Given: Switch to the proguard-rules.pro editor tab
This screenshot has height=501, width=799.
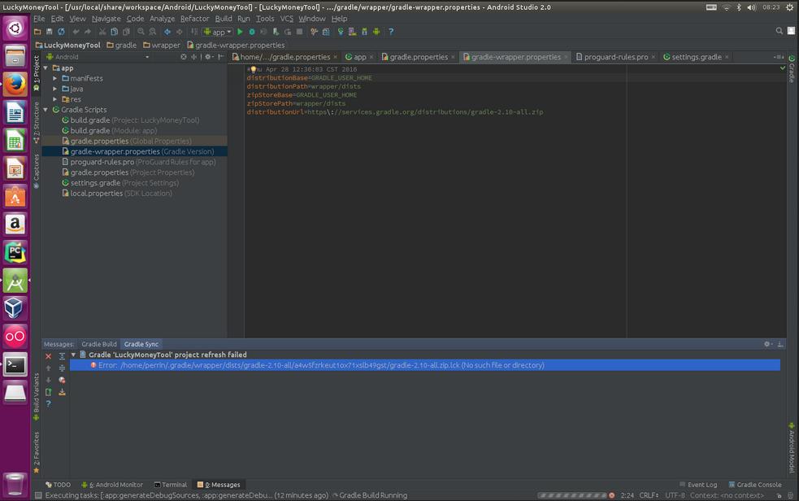Looking at the screenshot, I should coord(615,57).
